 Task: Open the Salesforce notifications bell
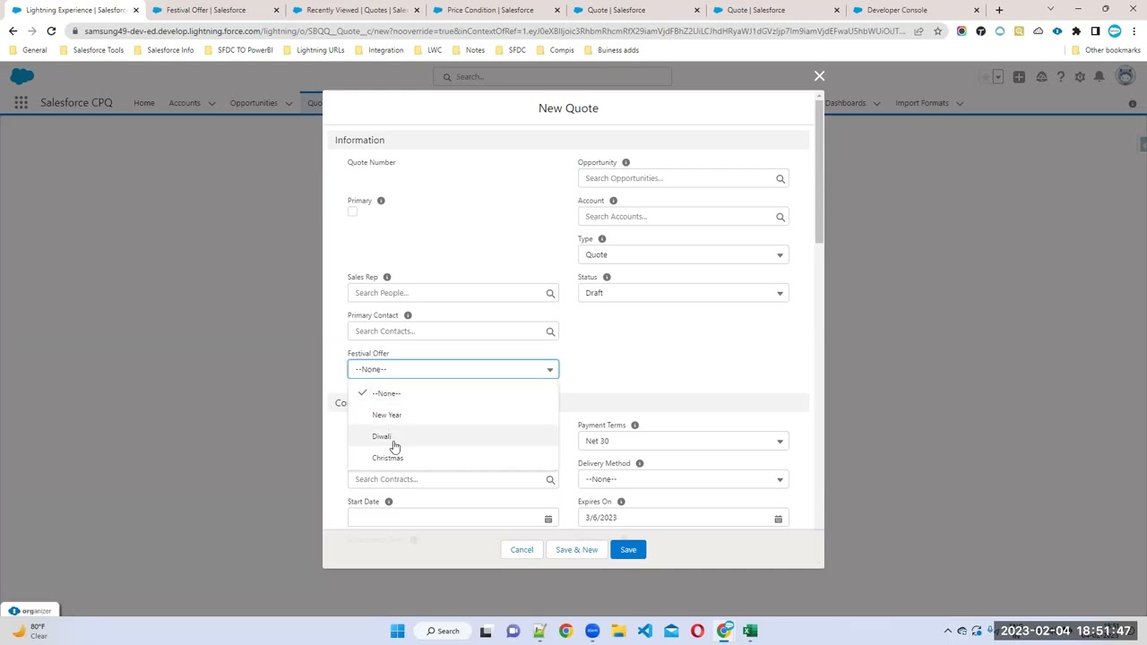tap(1100, 77)
